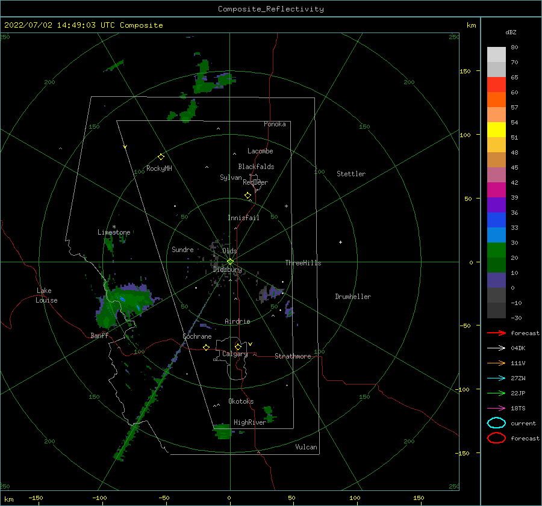This screenshot has width=542, height=506.
Task: Select the Vulcan label
Action: point(306,446)
